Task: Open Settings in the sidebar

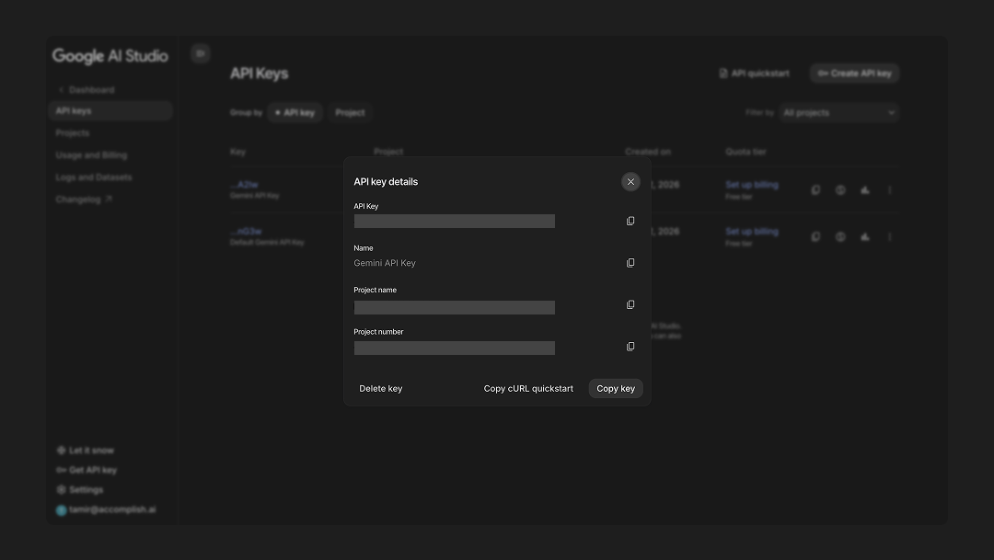Action: click(x=80, y=490)
